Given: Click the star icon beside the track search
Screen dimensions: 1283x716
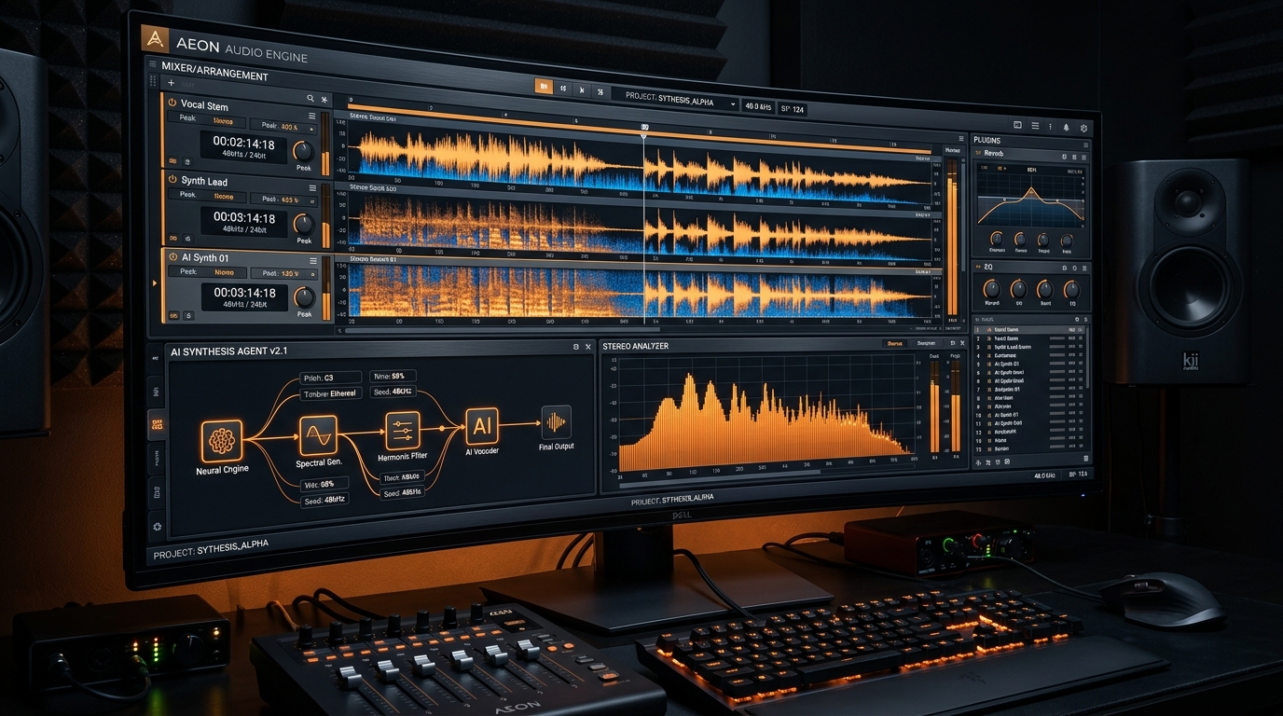Looking at the screenshot, I should [324, 99].
